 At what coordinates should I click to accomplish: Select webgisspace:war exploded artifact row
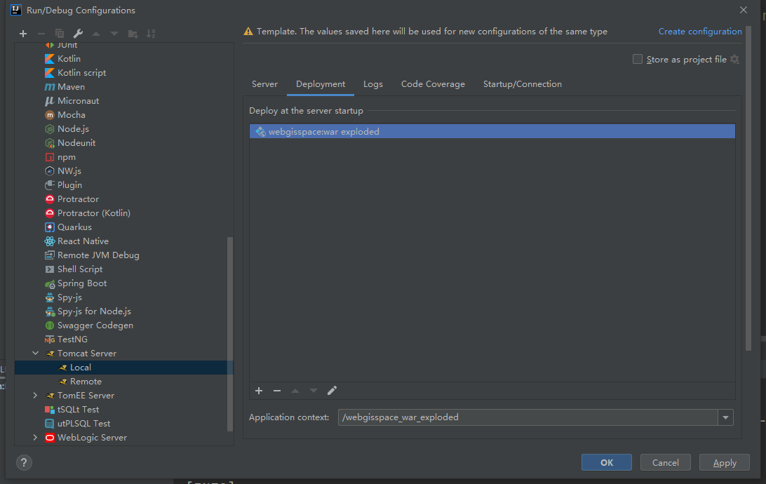(492, 131)
